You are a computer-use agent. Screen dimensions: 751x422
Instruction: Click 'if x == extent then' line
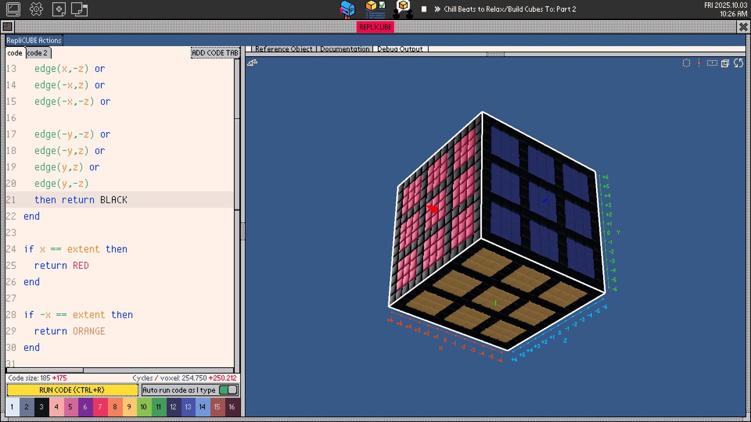point(76,249)
